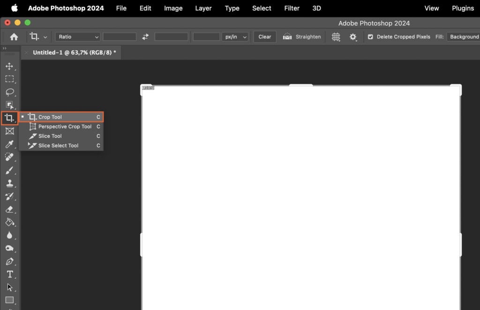Open the Ratio dropdown
Screen dimensions: 480x310
tap(77, 37)
